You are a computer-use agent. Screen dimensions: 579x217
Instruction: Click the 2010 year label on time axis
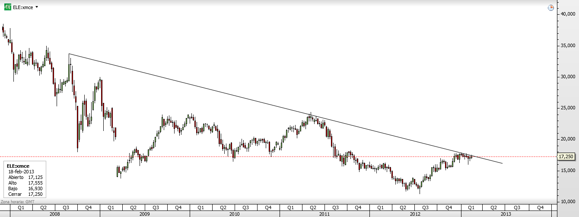point(235,214)
